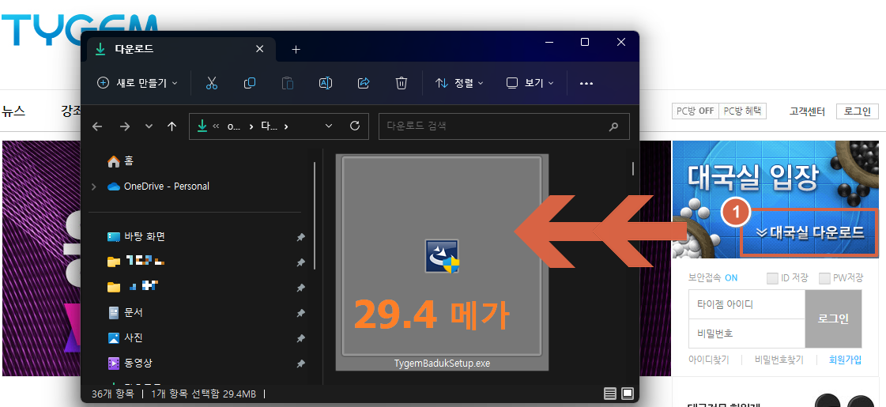Open 고객센터 link on Tygem page

807,111
